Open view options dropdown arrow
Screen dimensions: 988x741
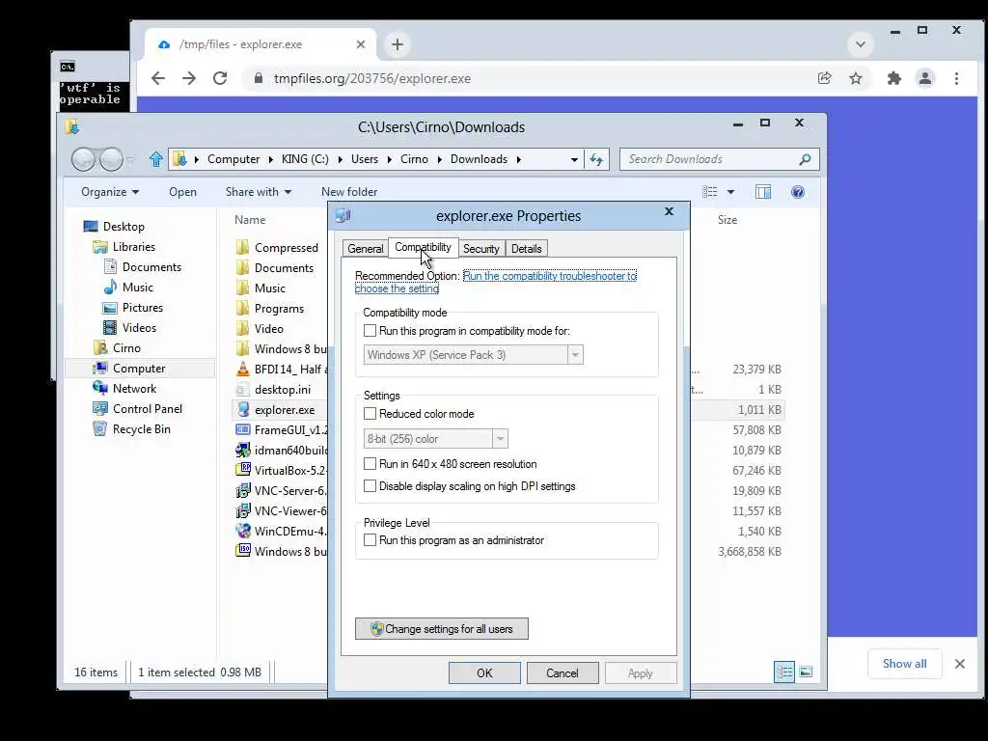click(x=731, y=192)
